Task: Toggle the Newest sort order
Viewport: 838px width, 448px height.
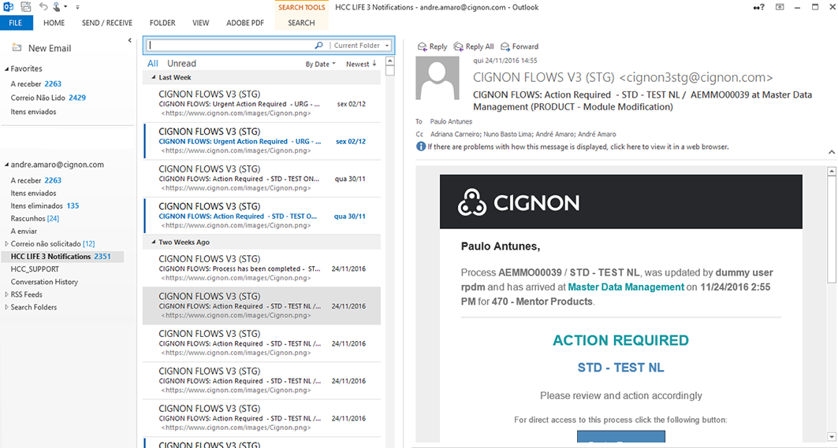Action: tap(361, 64)
